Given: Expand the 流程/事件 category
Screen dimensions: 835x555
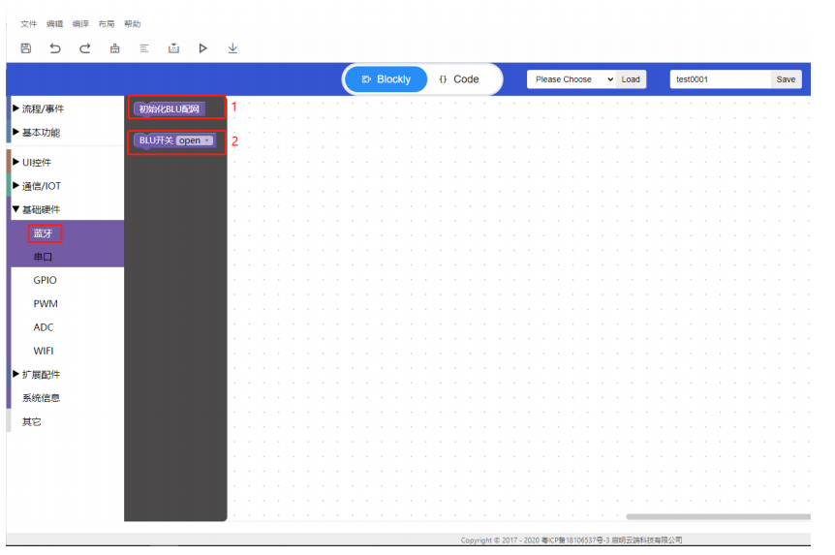Looking at the screenshot, I should [x=67, y=108].
